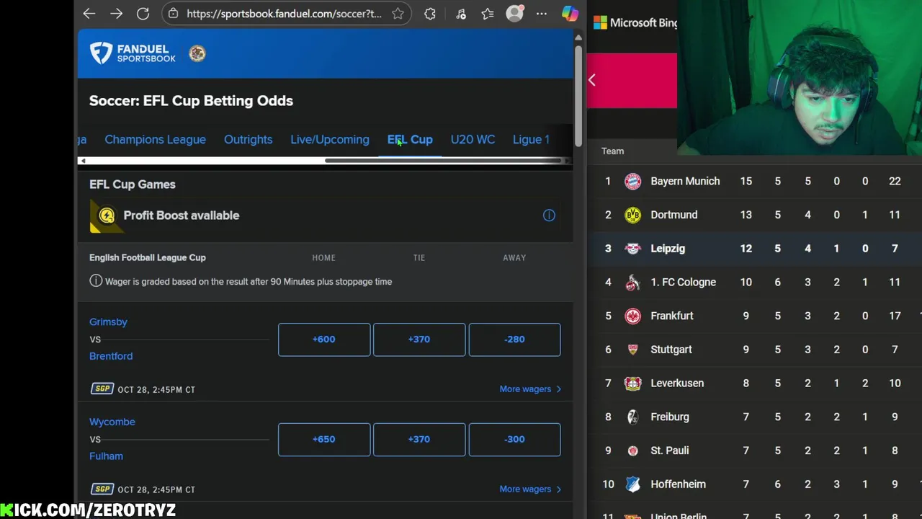
Task: Click the page vertical scrollbar thumb
Action: click(578, 97)
